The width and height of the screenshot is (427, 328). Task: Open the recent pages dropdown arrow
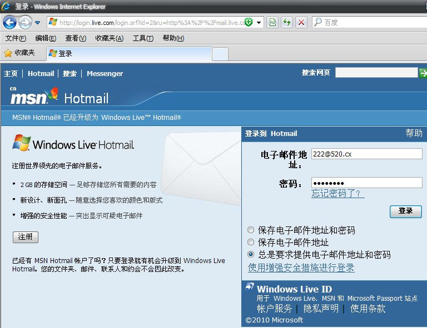38,23
